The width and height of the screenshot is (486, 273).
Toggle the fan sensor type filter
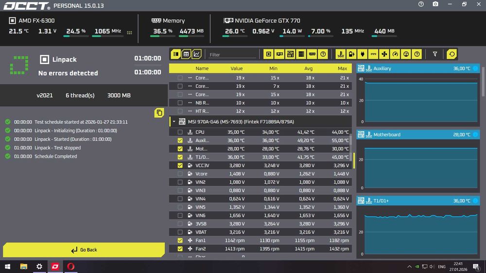384,54
